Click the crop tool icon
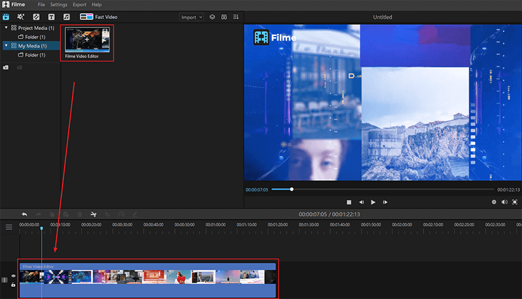This screenshot has width=522, height=299. (x=107, y=214)
